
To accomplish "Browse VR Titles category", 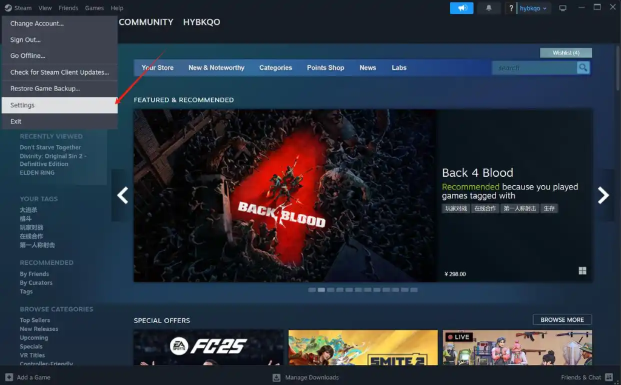I will (x=32, y=355).
